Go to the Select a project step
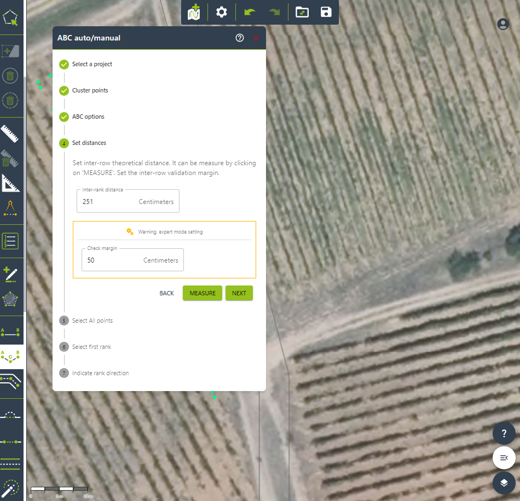Viewport: 520px width, 501px height. [x=92, y=64]
